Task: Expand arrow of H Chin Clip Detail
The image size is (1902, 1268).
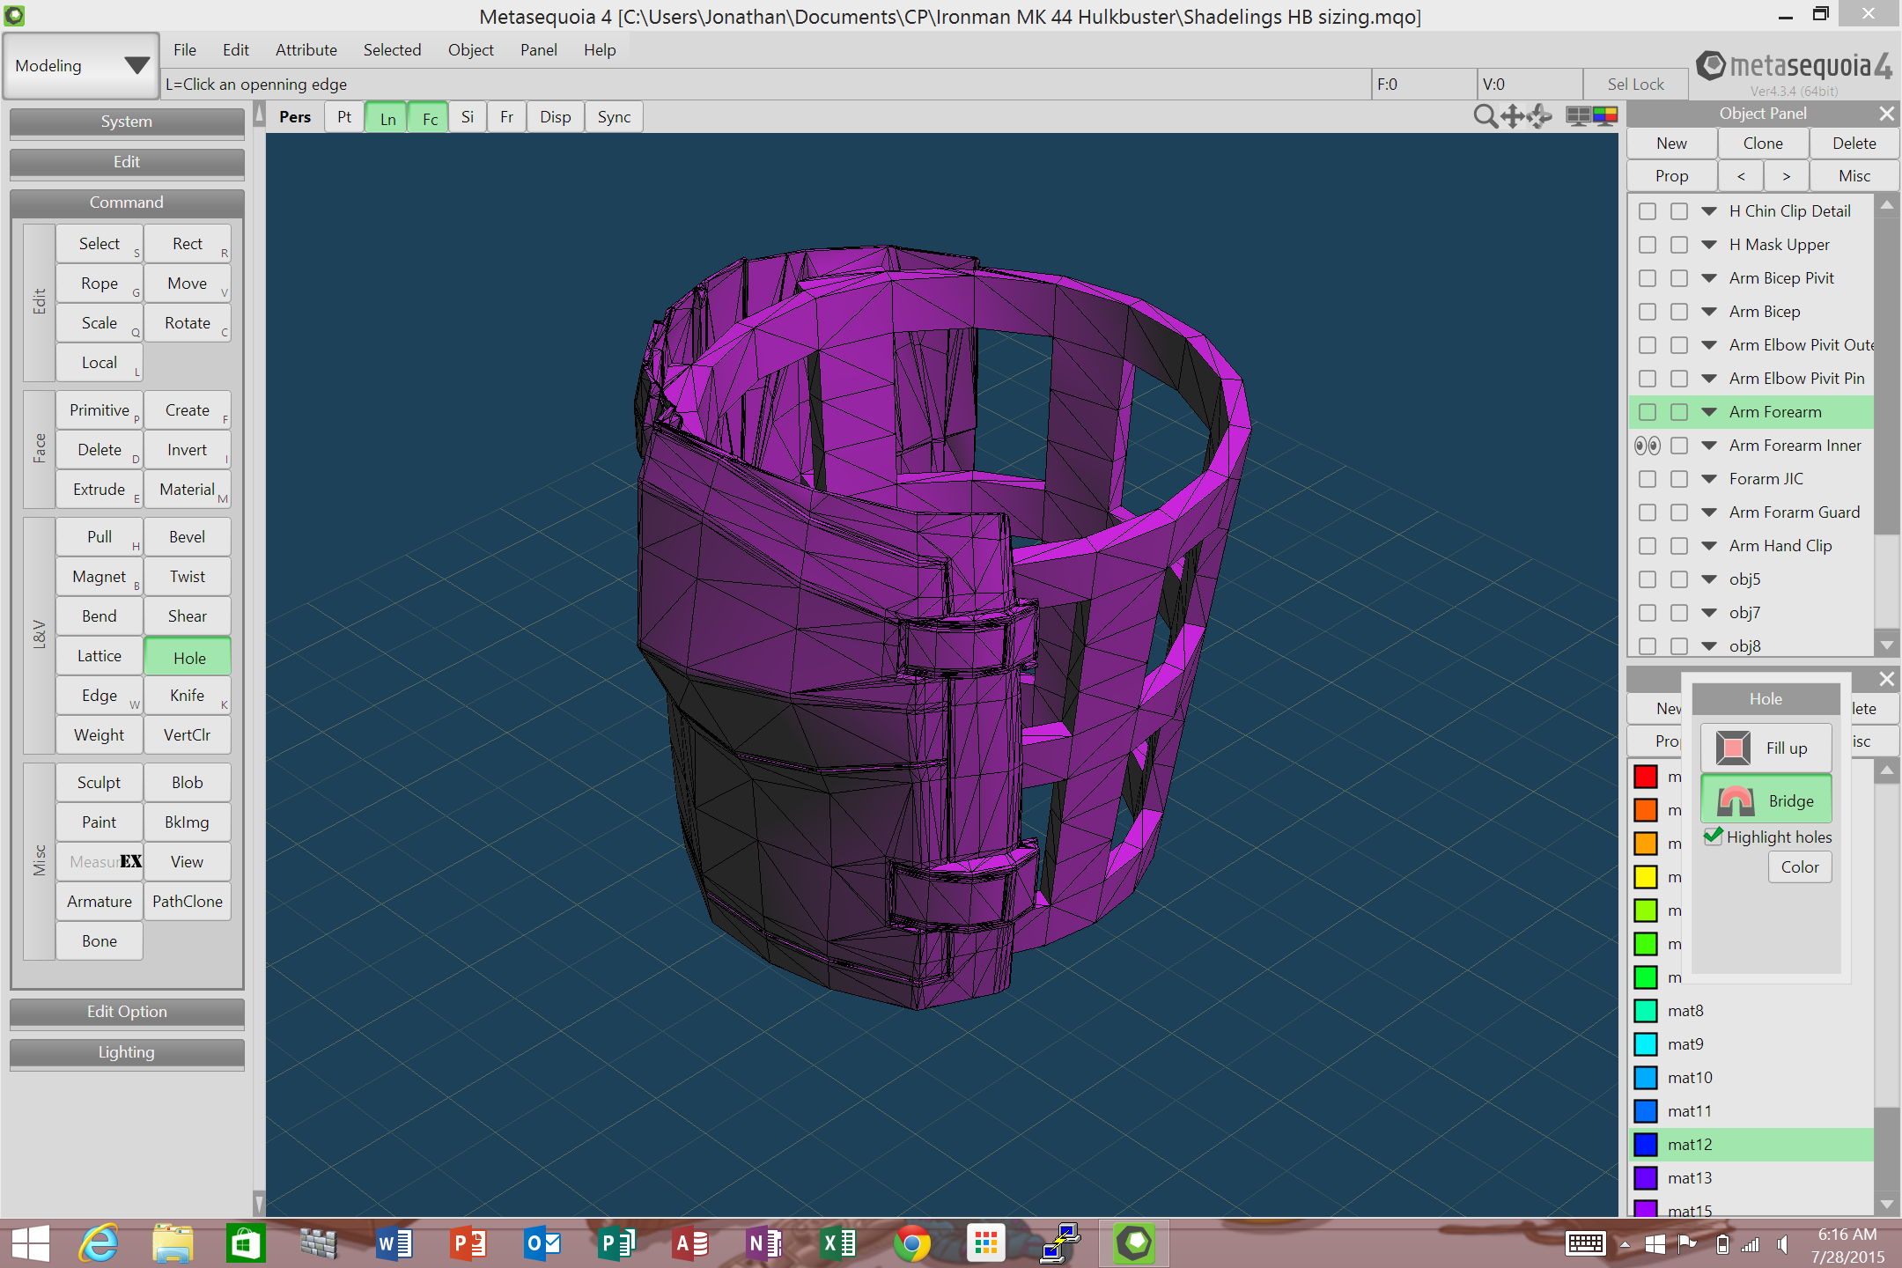Action: (x=1709, y=211)
